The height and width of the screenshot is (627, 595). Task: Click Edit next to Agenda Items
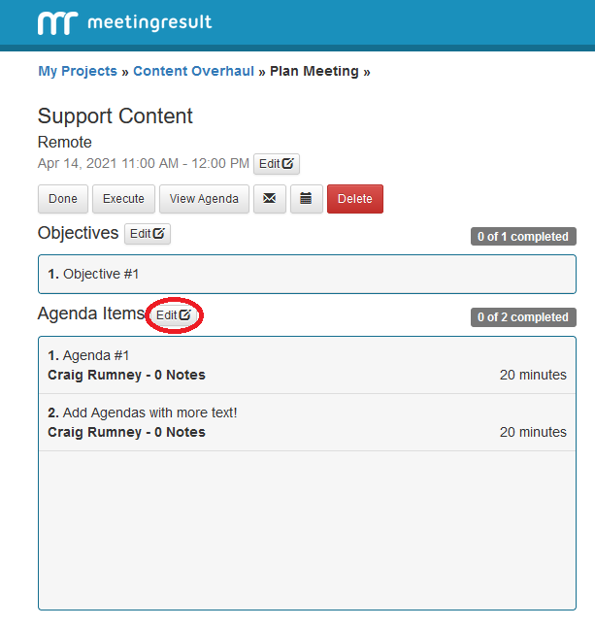tap(175, 315)
